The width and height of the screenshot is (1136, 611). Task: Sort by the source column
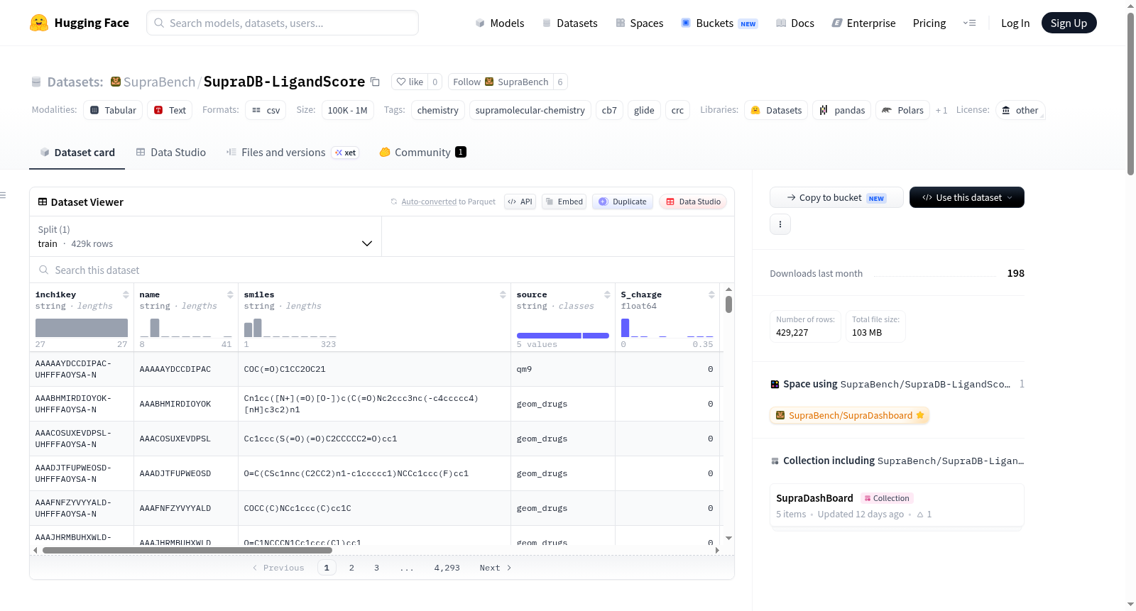point(607,295)
